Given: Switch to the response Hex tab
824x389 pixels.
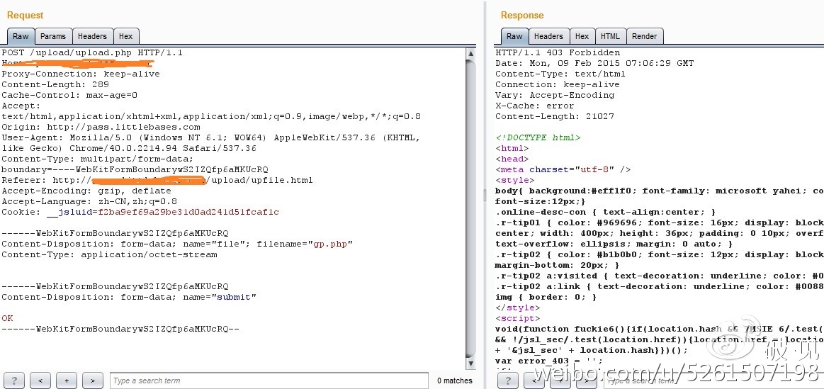Looking at the screenshot, I should tap(582, 36).
